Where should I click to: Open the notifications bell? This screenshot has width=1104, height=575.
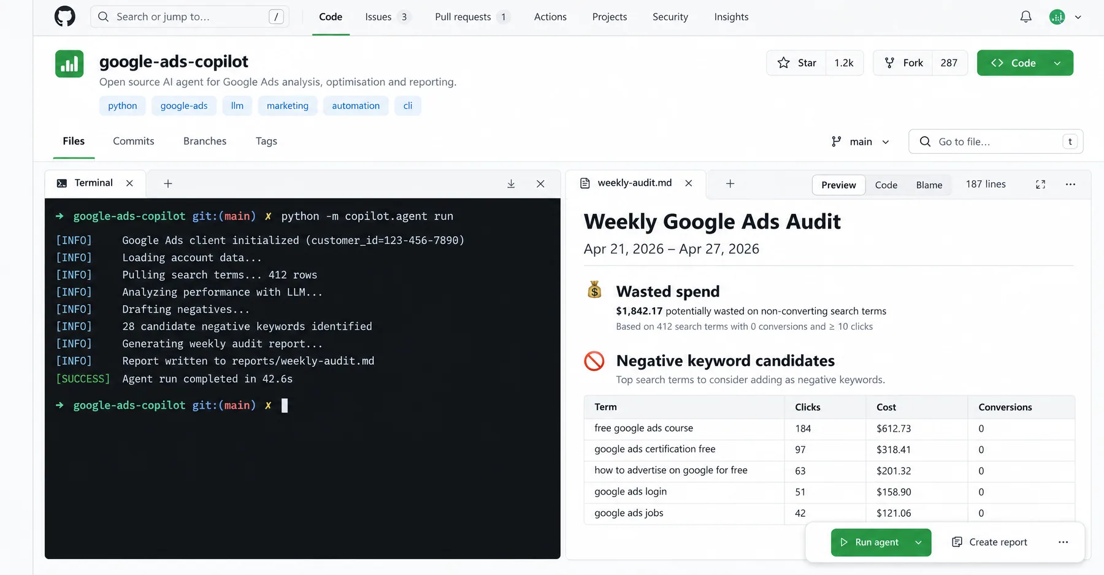[x=1025, y=17]
